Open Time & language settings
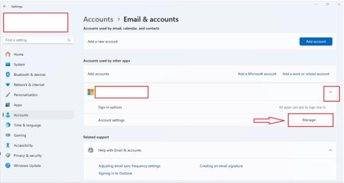344x183 pixels. pyautogui.click(x=38, y=125)
